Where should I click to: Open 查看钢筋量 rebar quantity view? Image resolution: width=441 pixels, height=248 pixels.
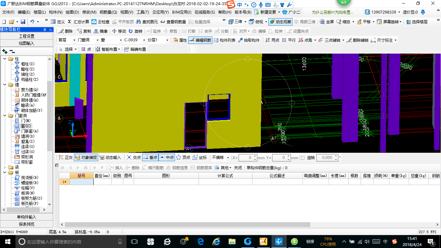pos(173,22)
